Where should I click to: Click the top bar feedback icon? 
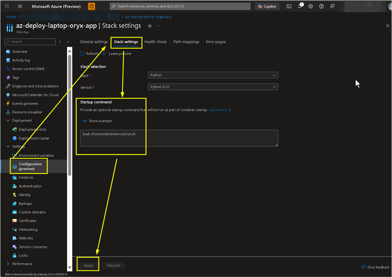pos(332,6)
